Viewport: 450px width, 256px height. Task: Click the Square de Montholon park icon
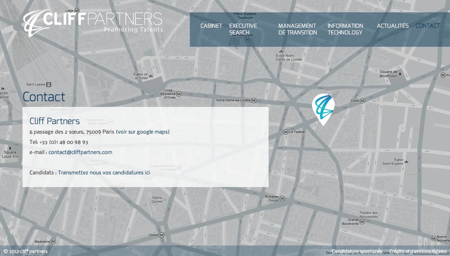coord(400,74)
